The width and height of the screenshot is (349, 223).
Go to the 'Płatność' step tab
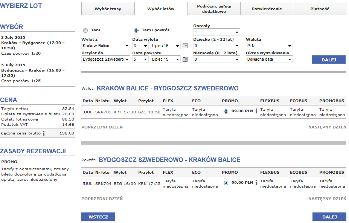click(320, 9)
